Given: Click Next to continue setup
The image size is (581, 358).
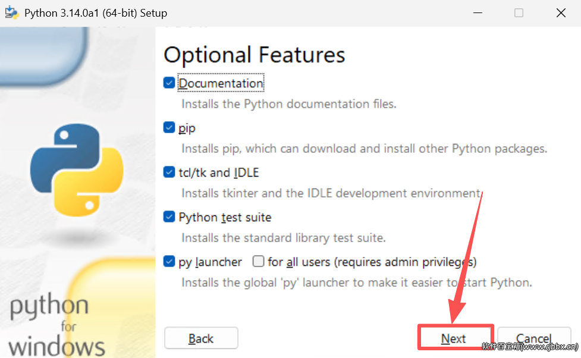Looking at the screenshot, I should pyautogui.click(x=456, y=338).
